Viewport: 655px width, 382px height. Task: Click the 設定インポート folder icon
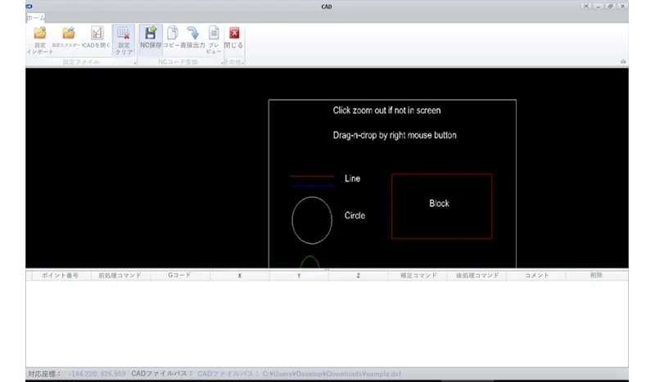[x=40, y=33]
